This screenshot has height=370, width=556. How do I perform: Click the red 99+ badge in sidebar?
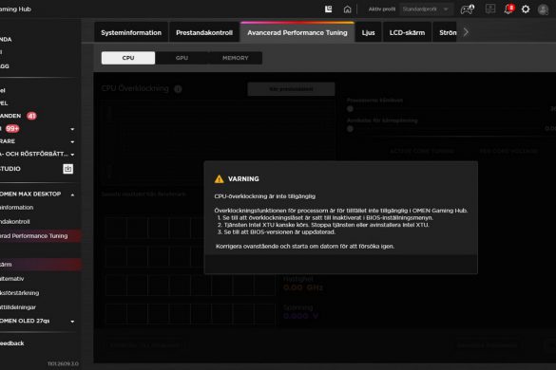pyautogui.click(x=12, y=128)
